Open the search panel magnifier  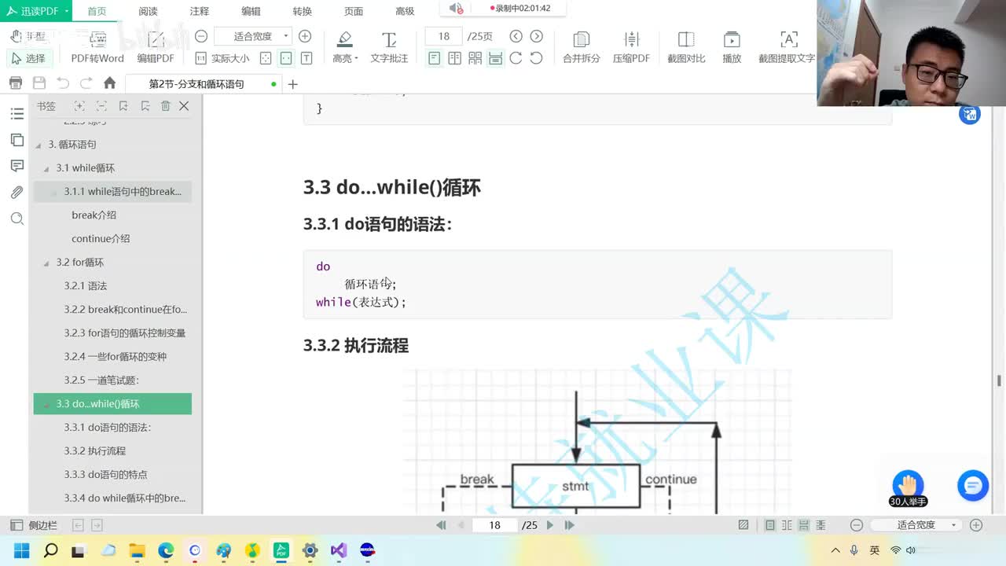pyautogui.click(x=17, y=219)
